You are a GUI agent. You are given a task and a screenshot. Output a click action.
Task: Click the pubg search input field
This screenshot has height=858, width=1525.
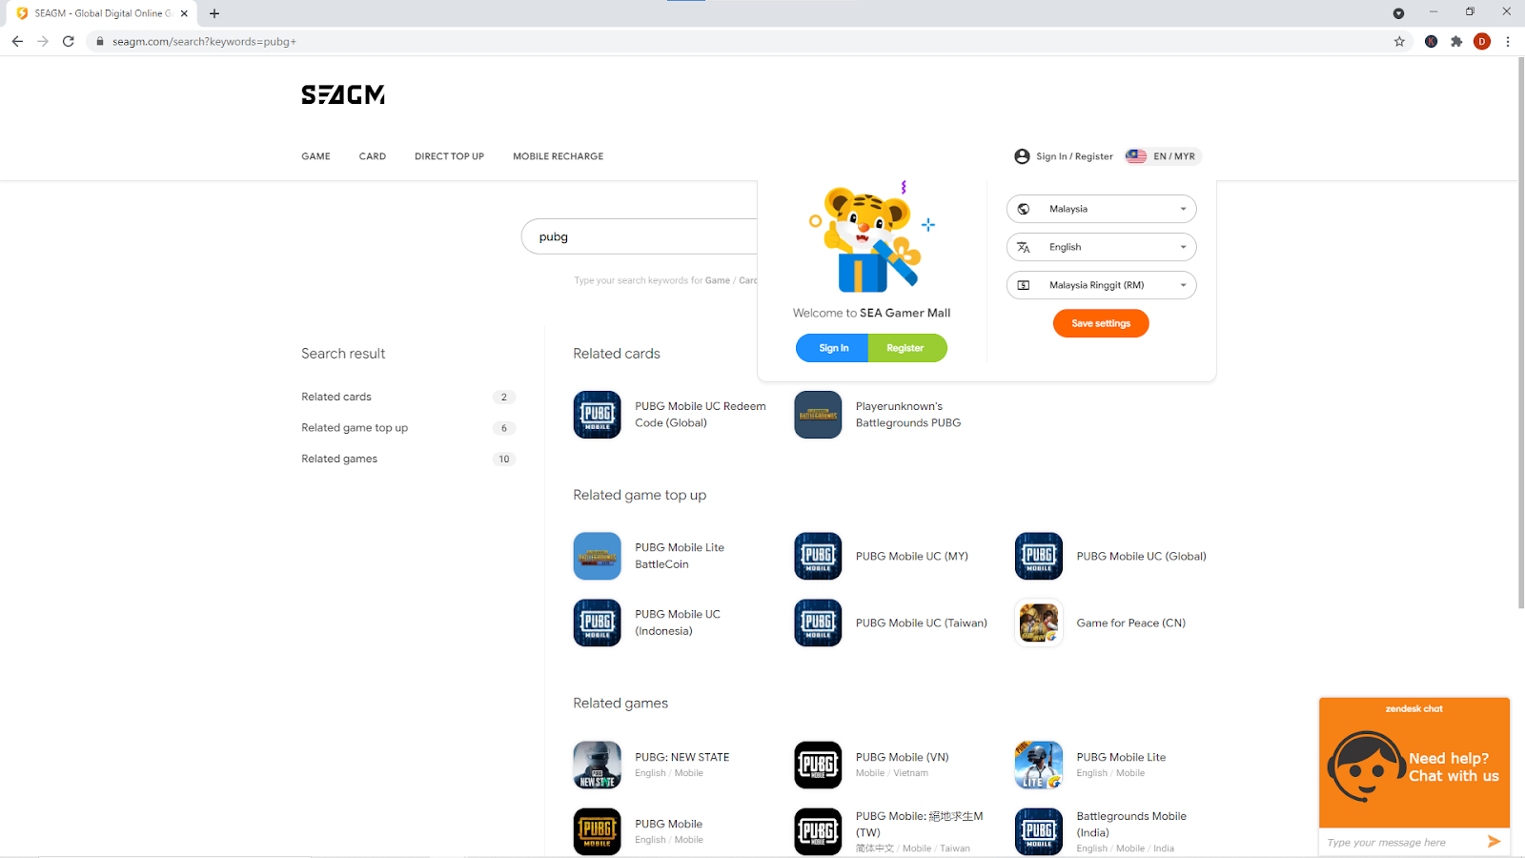640,236
